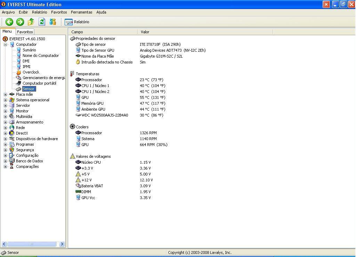Screen dimensions: 356x257
Task: Click the Intrusão detectada padlock icon
Action: pos(78,62)
